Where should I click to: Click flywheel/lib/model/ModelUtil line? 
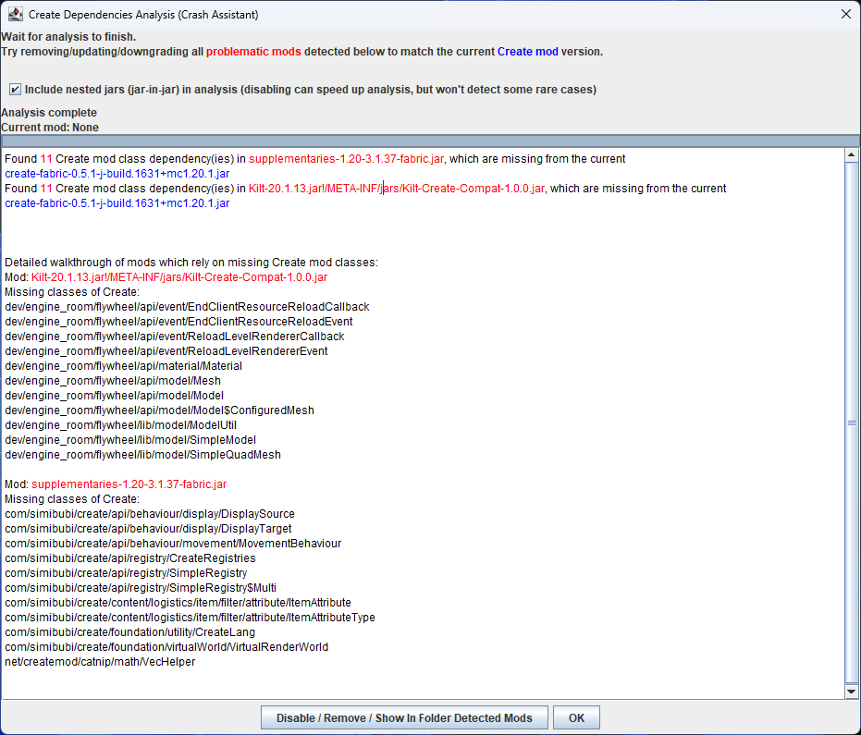tap(120, 425)
